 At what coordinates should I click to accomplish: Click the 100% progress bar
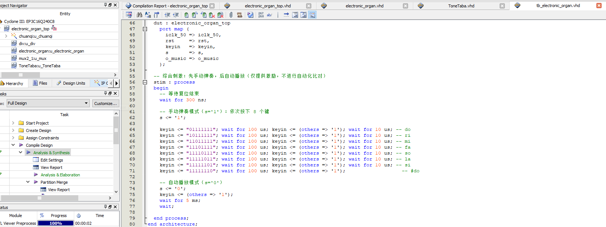[x=56, y=223]
